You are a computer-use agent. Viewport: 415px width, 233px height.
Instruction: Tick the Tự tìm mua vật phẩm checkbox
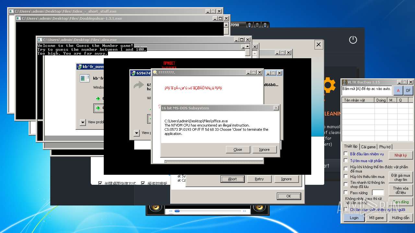[346, 161]
